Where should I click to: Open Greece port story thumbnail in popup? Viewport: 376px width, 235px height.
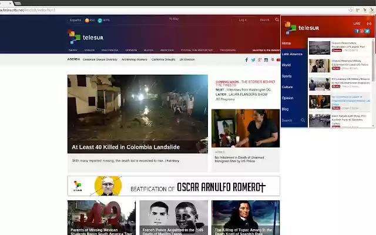(x=320, y=48)
